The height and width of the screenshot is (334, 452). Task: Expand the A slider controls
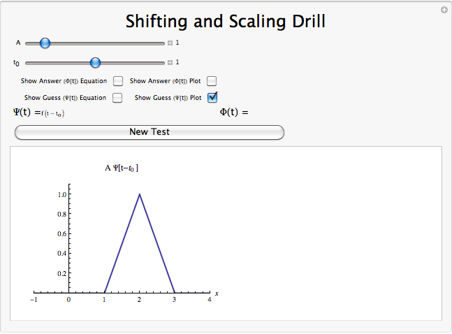170,43
